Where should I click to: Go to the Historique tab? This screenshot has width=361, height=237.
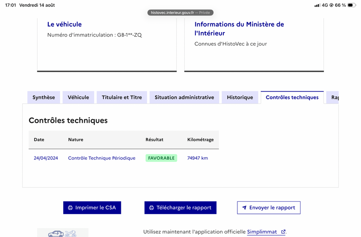[x=240, y=98]
